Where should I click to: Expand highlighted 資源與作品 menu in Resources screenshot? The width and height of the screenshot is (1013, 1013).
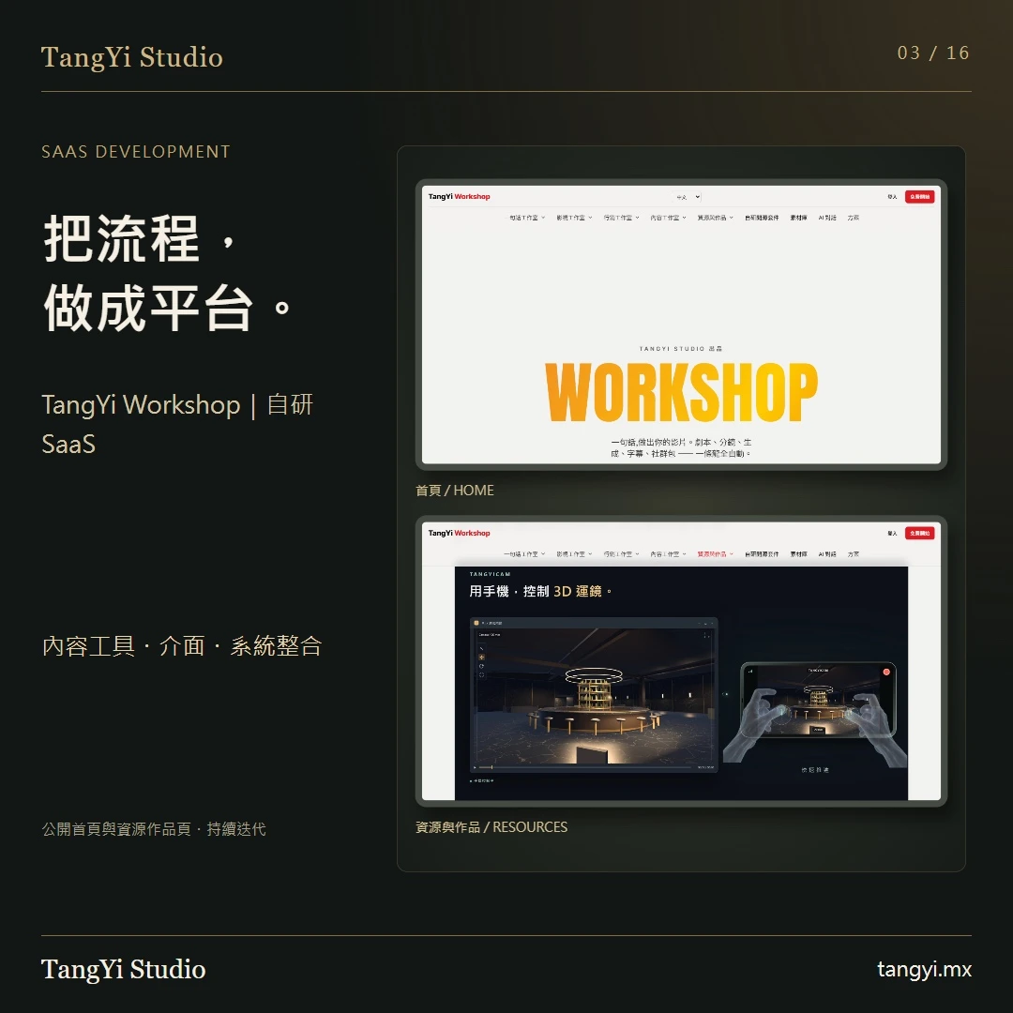[715, 554]
